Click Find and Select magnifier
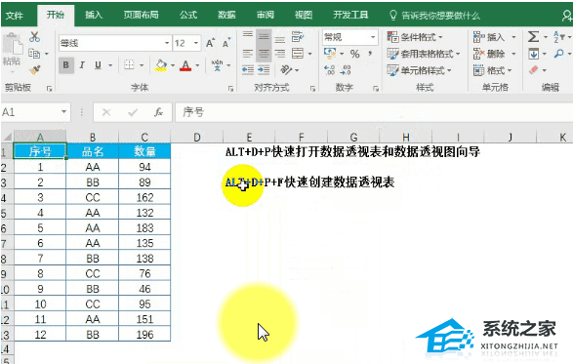573x364 pixels. point(558,54)
